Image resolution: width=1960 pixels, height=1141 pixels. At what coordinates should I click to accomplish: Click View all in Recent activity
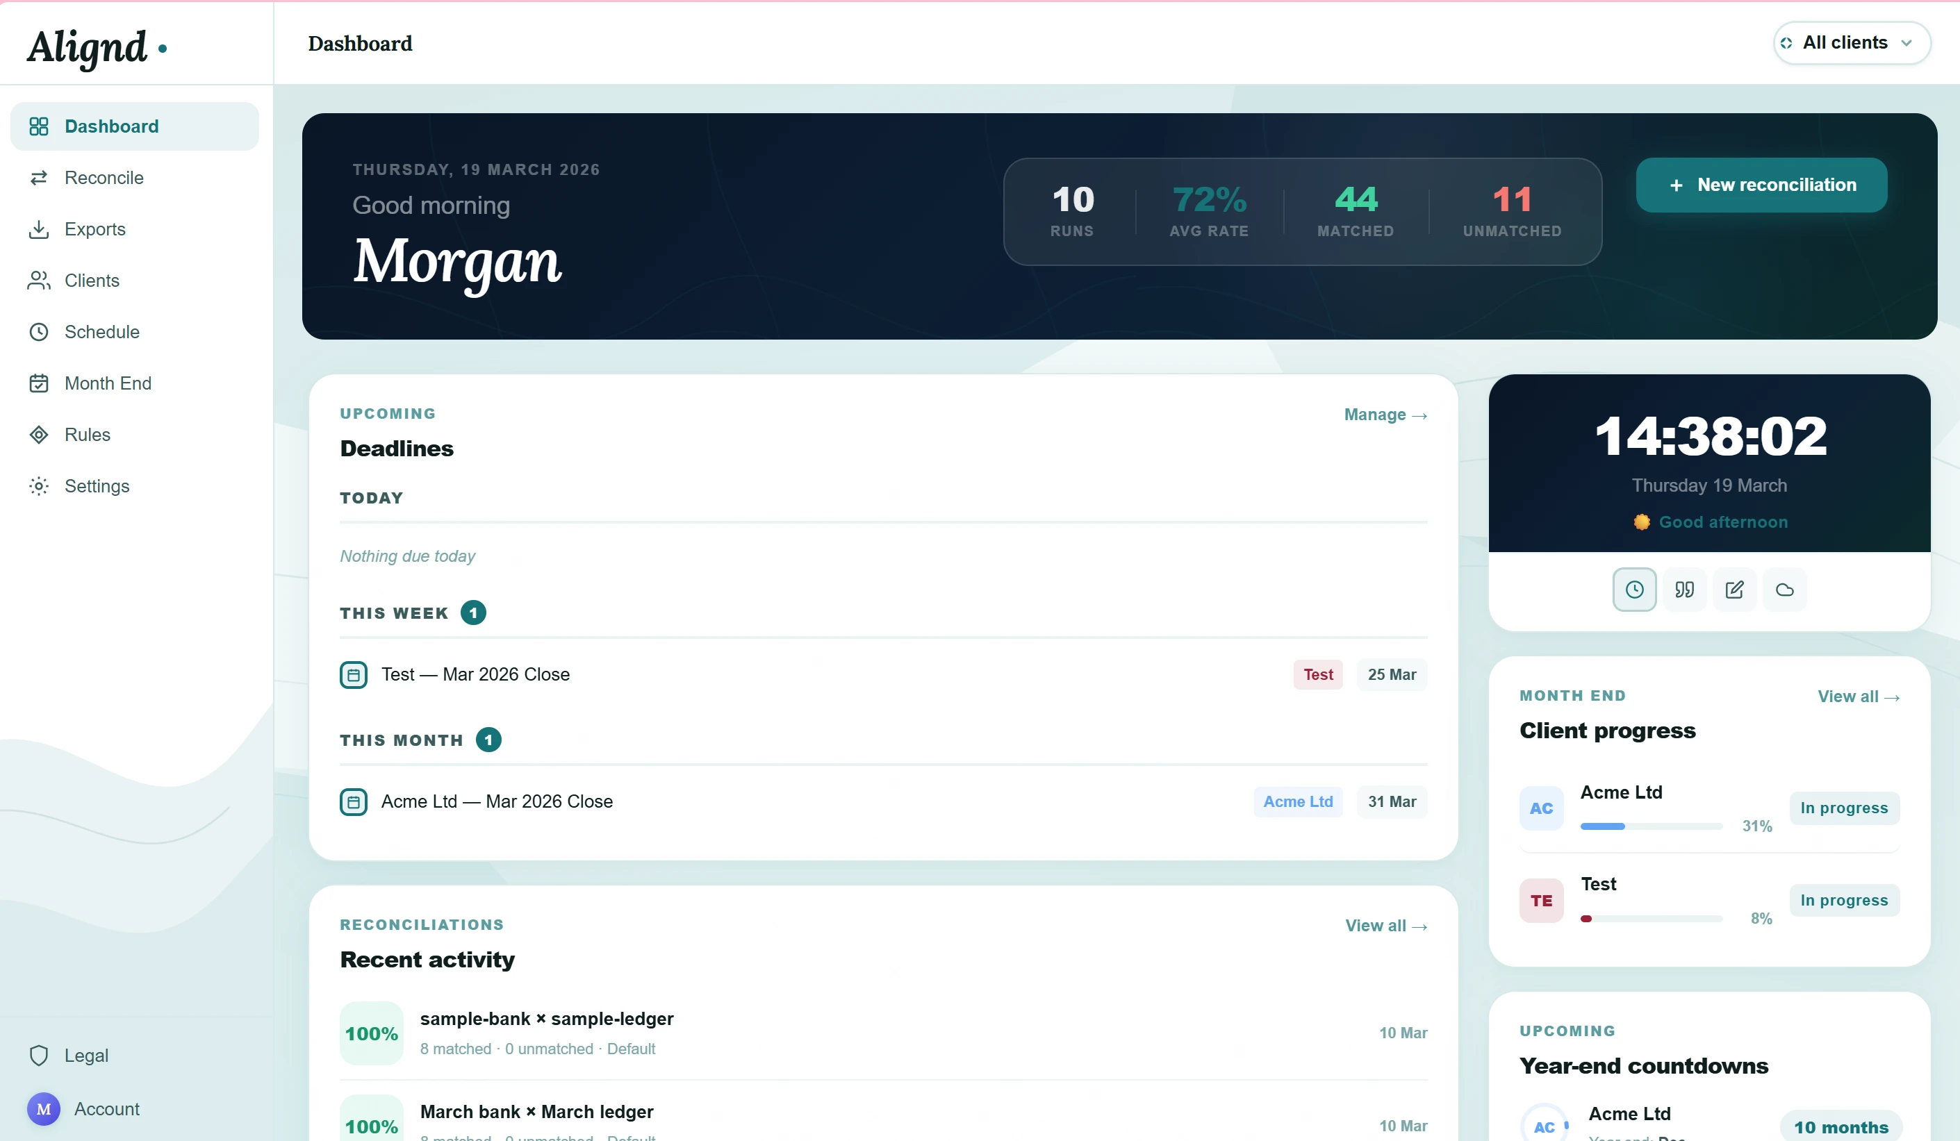tap(1385, 926)
